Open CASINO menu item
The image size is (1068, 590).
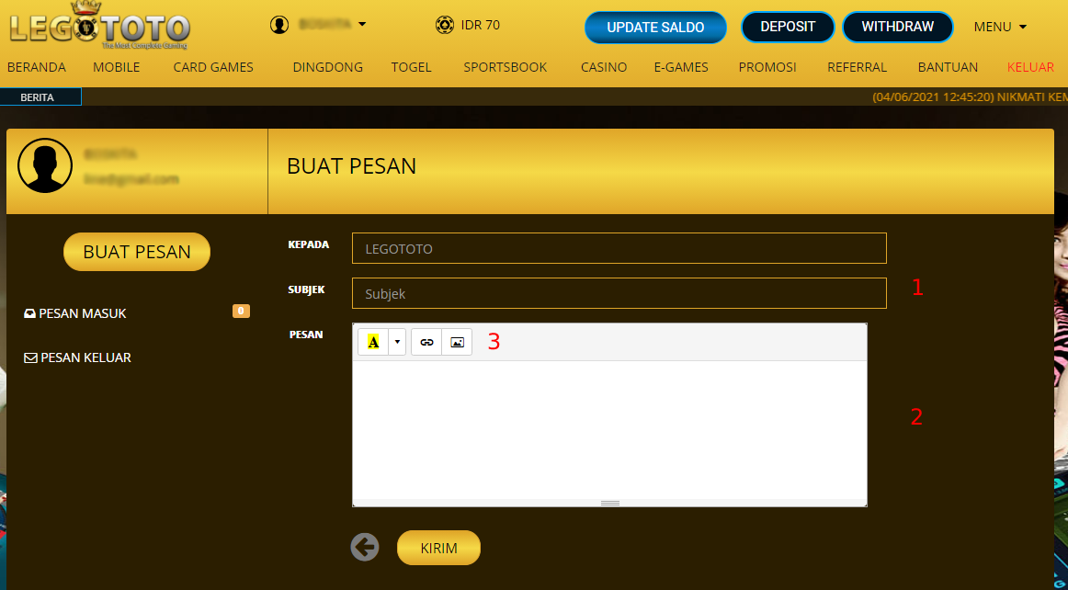(x=604, y=67)
